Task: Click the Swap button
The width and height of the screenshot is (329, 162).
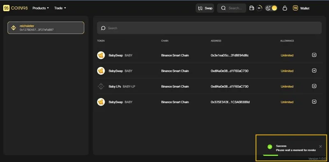Action: (205, 8)
